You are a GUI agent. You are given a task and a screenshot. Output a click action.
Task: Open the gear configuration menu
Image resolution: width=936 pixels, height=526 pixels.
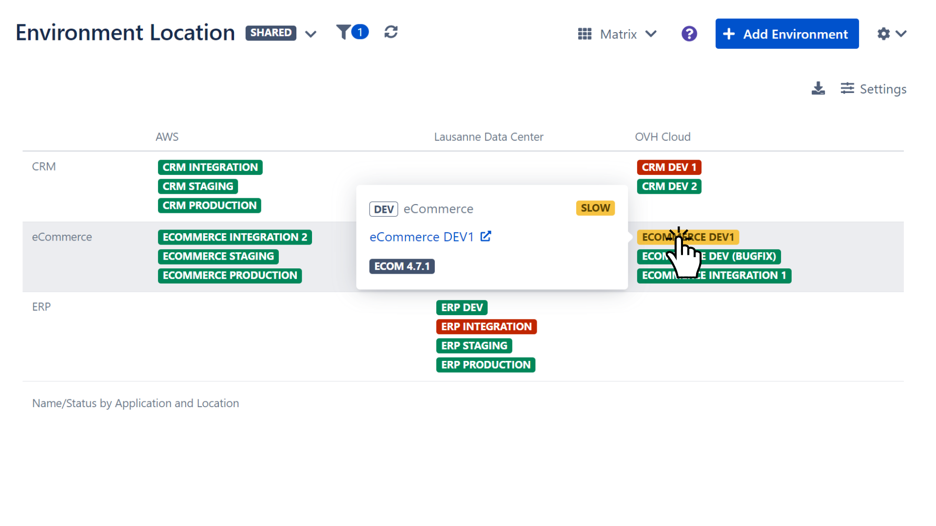[x=892, y=34]
